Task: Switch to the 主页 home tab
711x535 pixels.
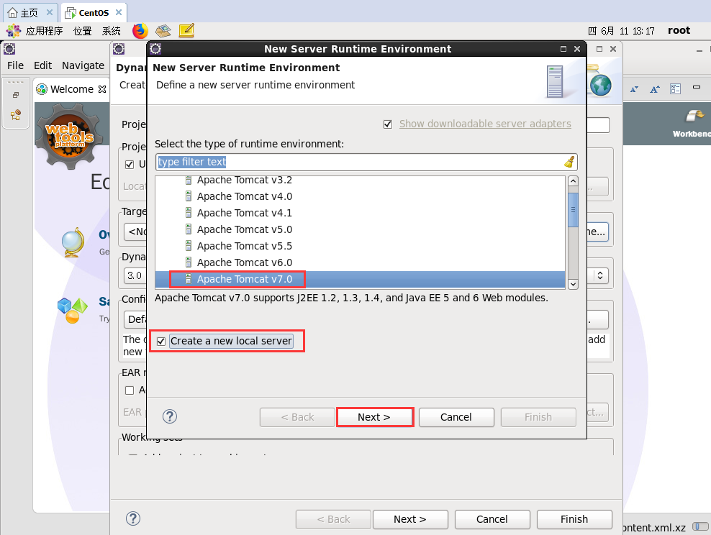Action: click(x=29, y=13)
